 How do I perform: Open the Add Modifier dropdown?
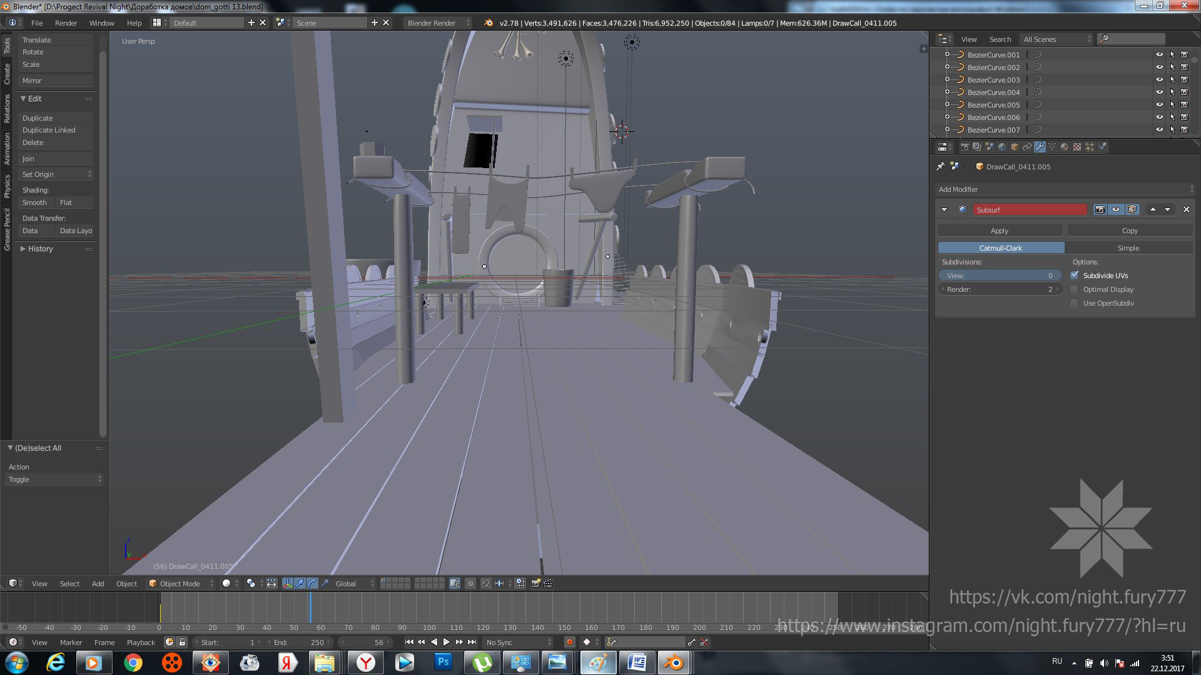[1065, 189]
